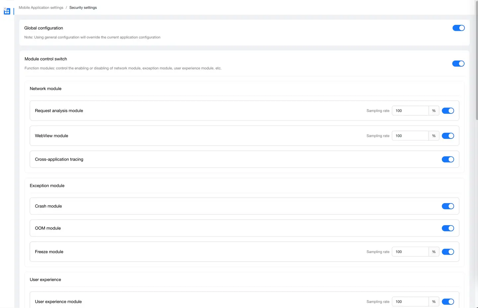Click the page's vertical scrollbar
The width and height of the screenshot is (478, 308).
pos(477,66)
